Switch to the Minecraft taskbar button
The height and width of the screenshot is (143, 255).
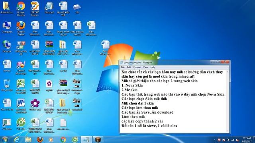[x=98, y=139]
